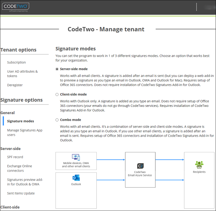Click the mobile devices and OWA diagram icon

pos(76,157)
